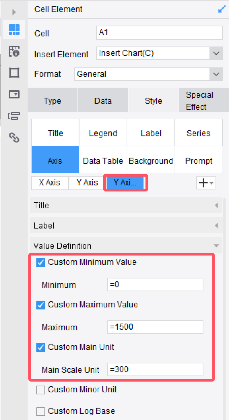The height and width of the screenshot is (420, 229).
Task: Select the highlighted Y Axi... button
Action: 125,183
